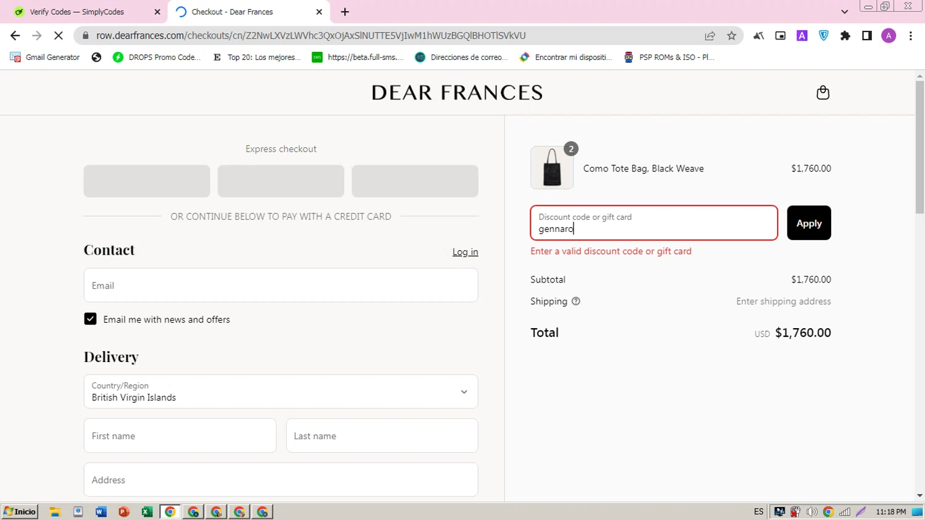Launch Excel from the taskbar
This screenshot has width=925, height=520.
point(147,511)
